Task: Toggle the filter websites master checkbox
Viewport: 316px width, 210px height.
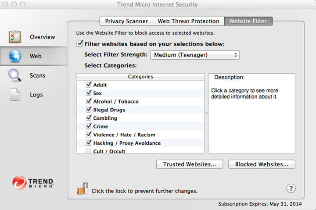Action: pos(80,44)
